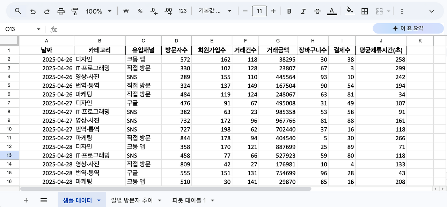Redo the last action
Screen dimensions: 447x207
click(x=46, y=11)
